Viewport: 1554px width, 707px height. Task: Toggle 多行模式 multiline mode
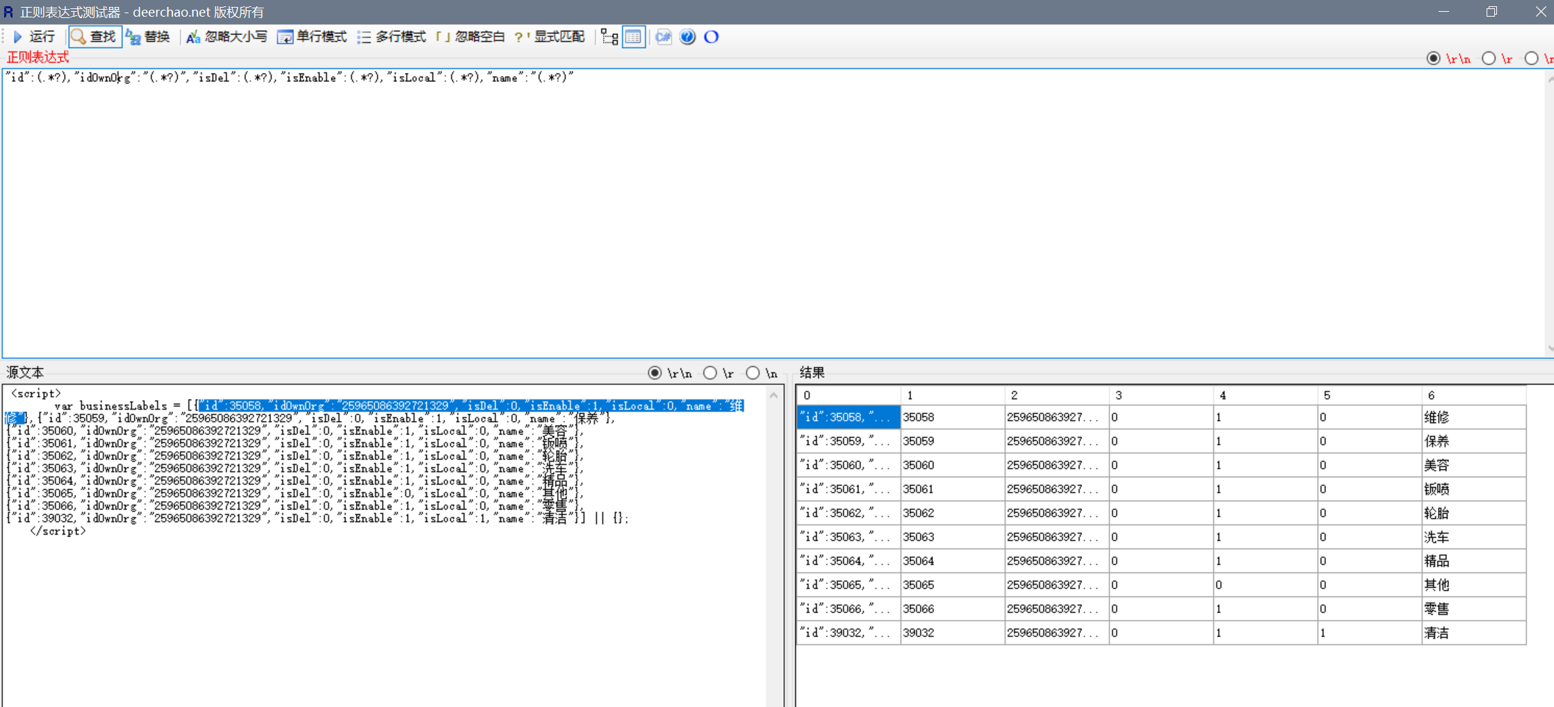[x=391, y=37]
